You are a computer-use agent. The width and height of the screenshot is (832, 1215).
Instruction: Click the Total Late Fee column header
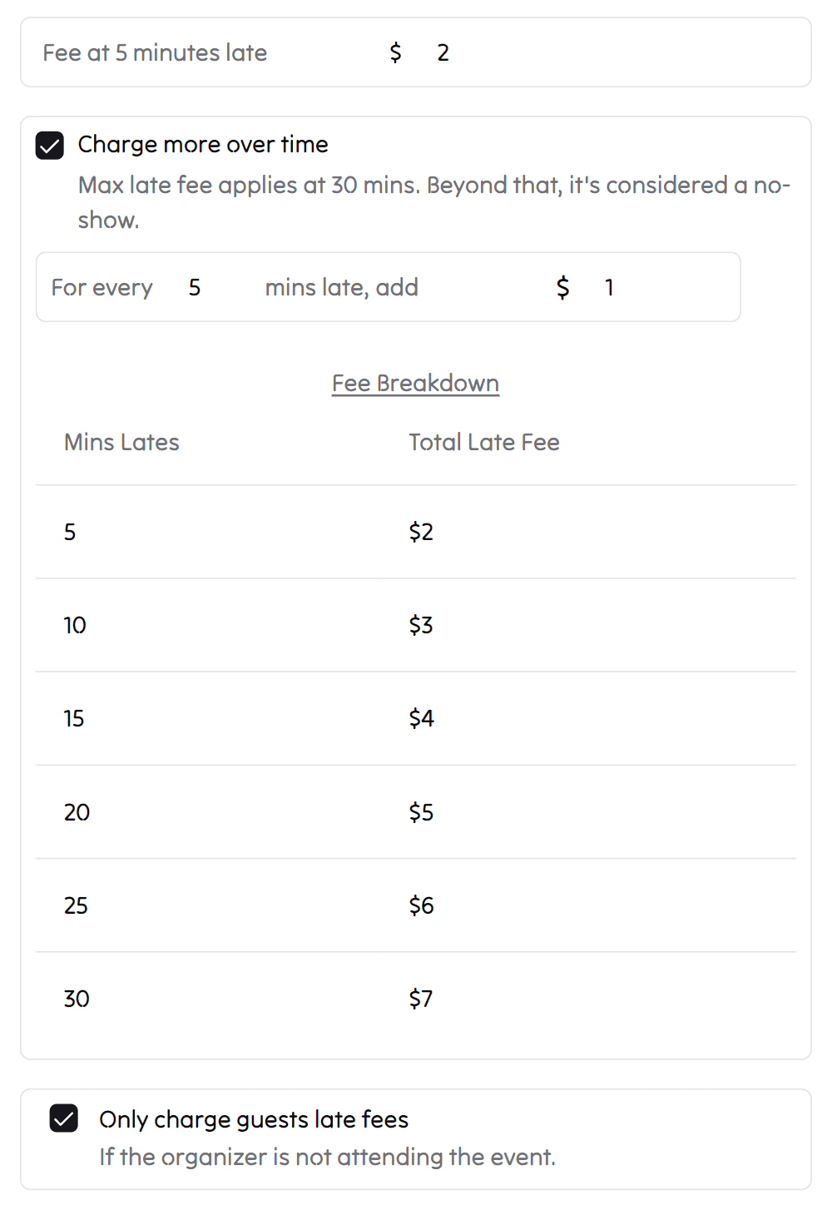tap(483, 442)
